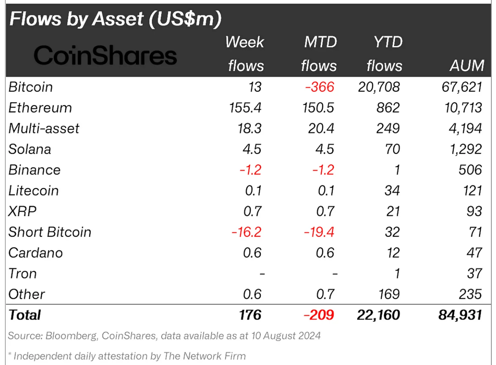Click the Flows by Asset title

(115, 19)
